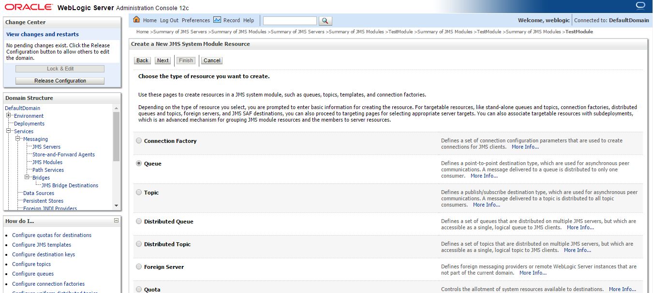Click the Cancel button
This screenshot has height=293, width=653.
tap(212, 60)
